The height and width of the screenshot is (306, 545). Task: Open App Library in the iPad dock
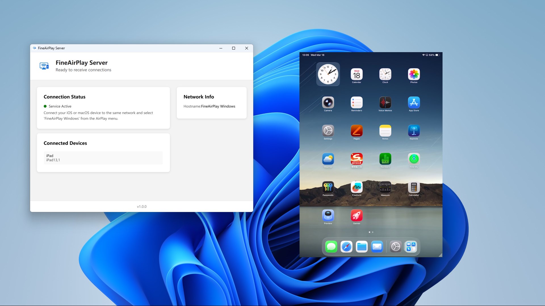pyautogui.click(x=411, y=246)
